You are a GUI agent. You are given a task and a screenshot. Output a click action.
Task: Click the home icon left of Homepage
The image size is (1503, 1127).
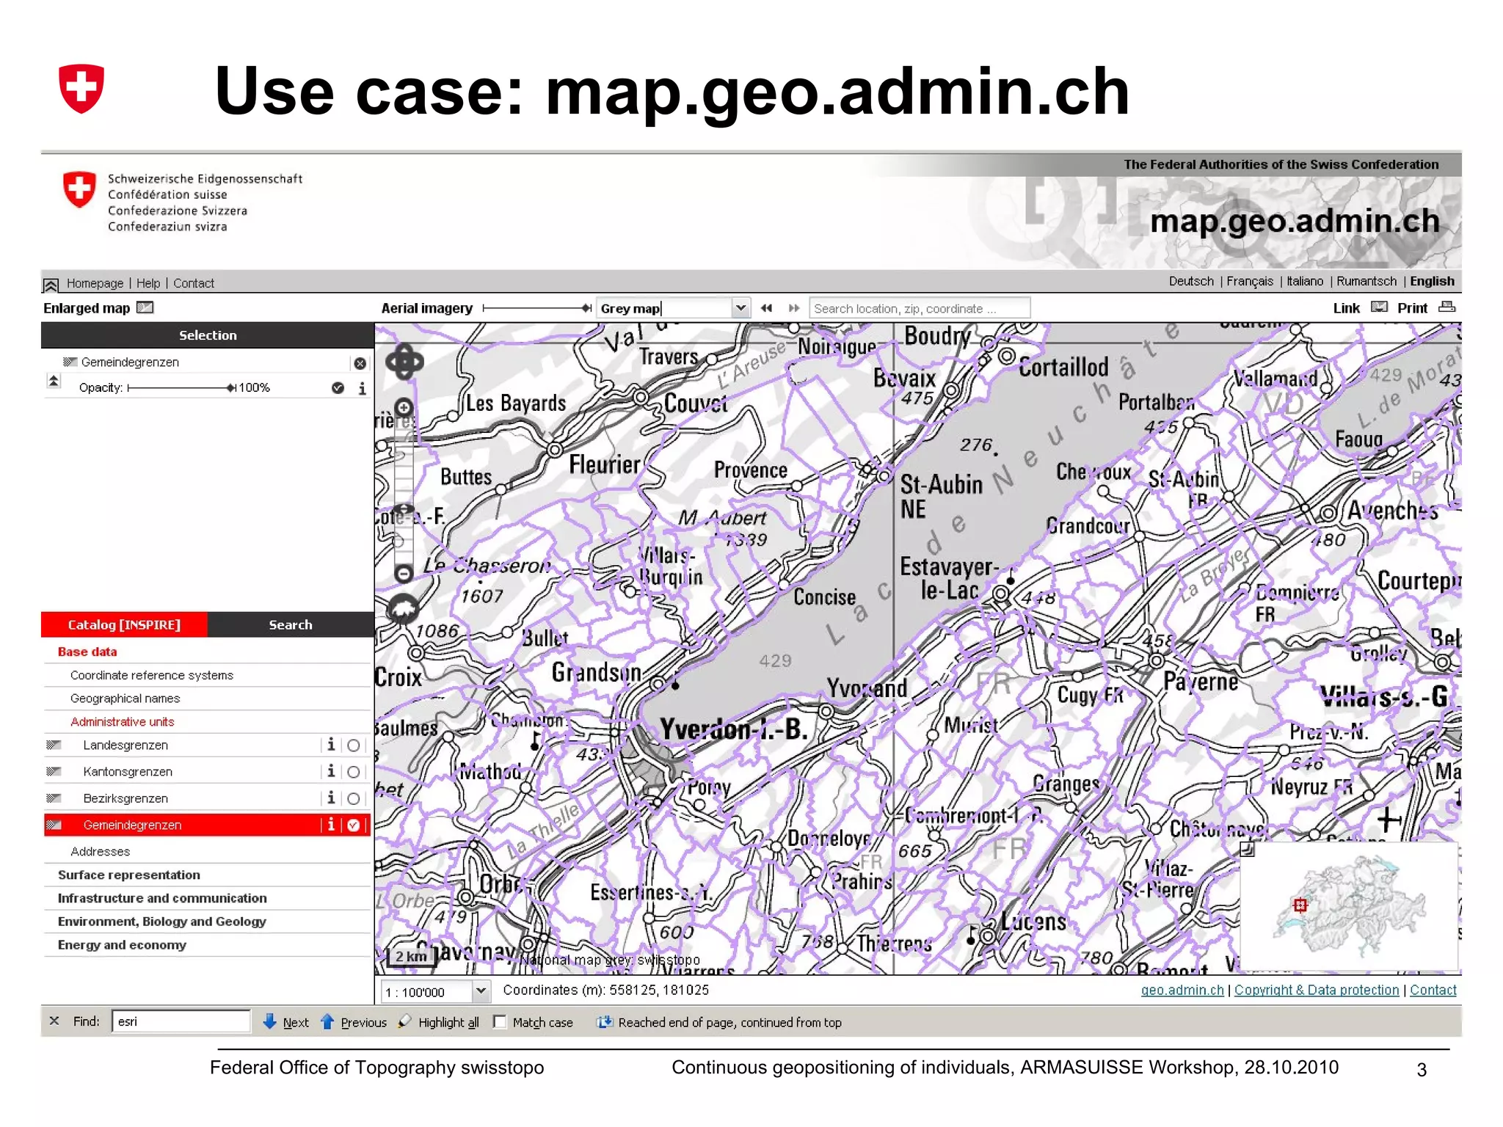point(51,285)
